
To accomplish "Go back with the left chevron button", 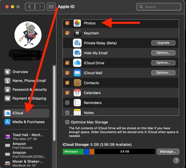I will click(30, 7).
